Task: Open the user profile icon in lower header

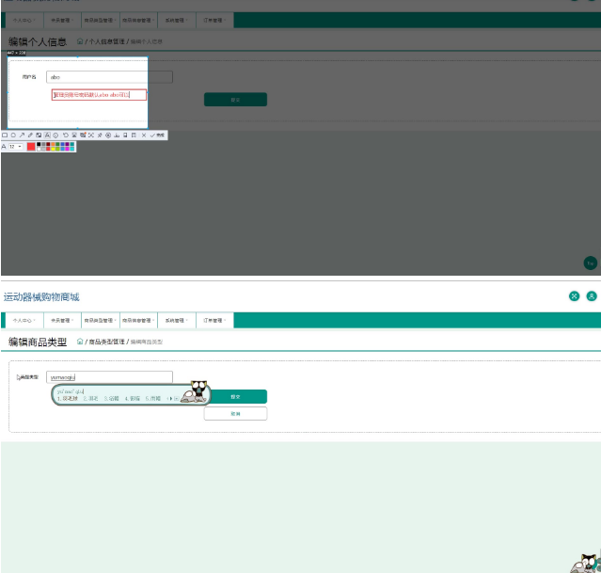Action: click(x=592, y=296)
